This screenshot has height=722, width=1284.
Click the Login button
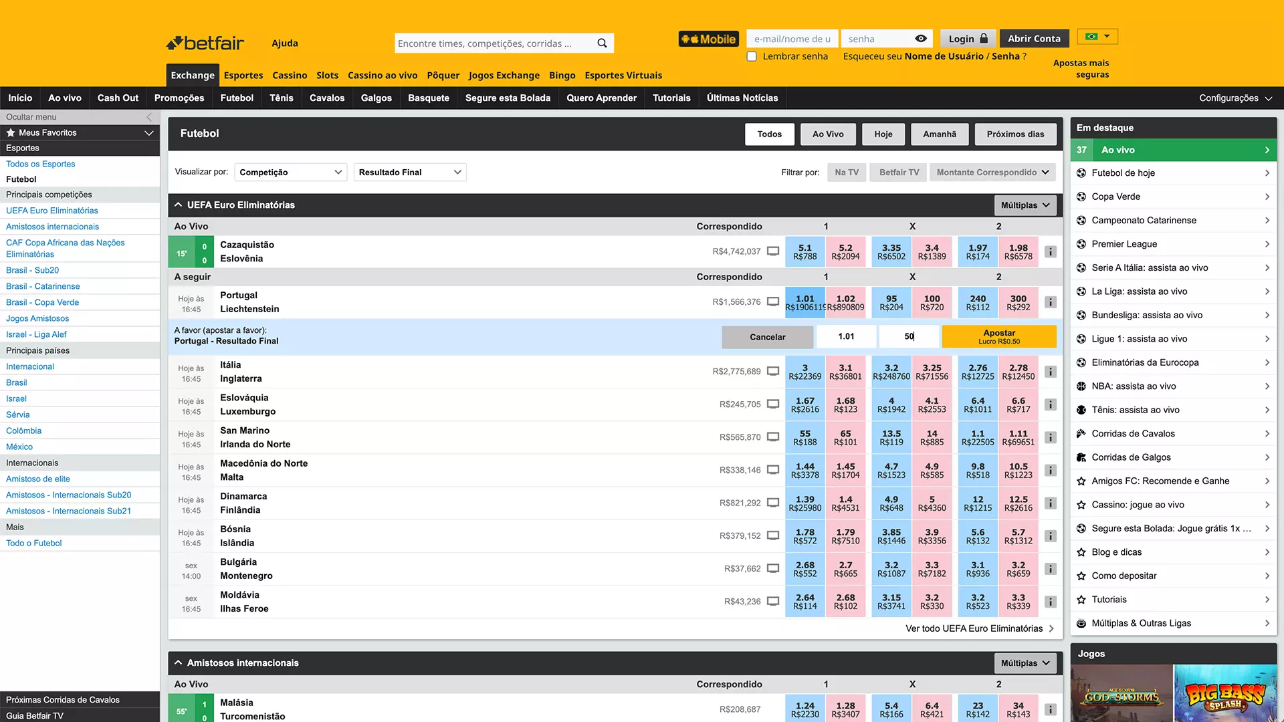click(968, 39)
